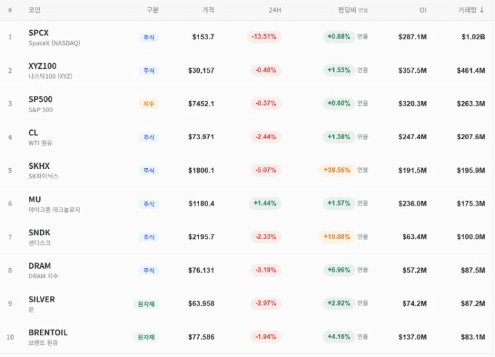The image size is (495, 357).
Task: Click the $100.0M volume value
Action: 471,236
